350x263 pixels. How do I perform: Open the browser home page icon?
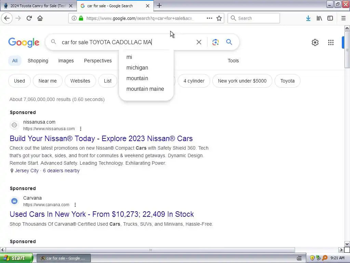click(x=40, y=18)
